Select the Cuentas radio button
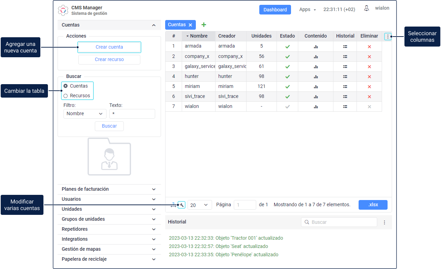441x269 pixels. [x=66, y=86]
